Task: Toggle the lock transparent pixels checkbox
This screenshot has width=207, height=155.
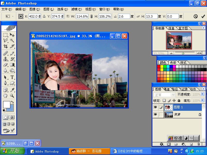Action: [164, 100]
